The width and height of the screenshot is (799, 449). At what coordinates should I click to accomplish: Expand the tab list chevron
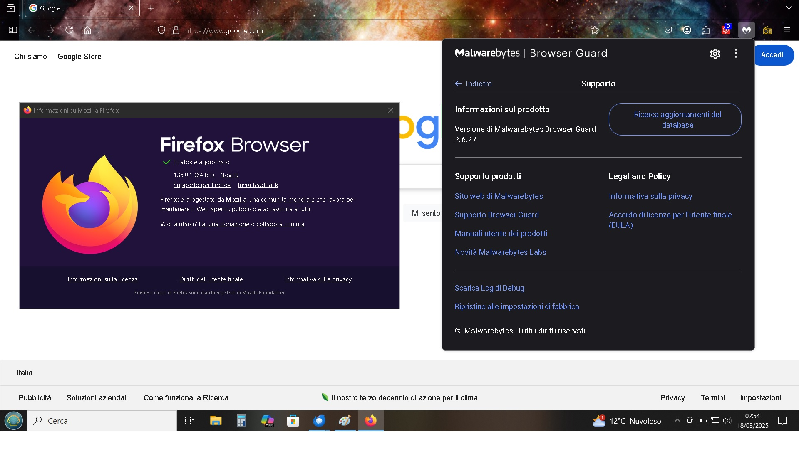[789, 8]
